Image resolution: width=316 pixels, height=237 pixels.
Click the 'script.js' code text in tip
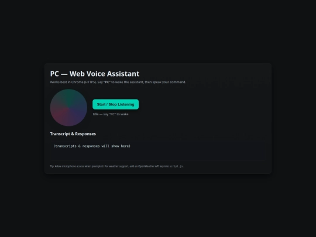click(x=176, y=166)
